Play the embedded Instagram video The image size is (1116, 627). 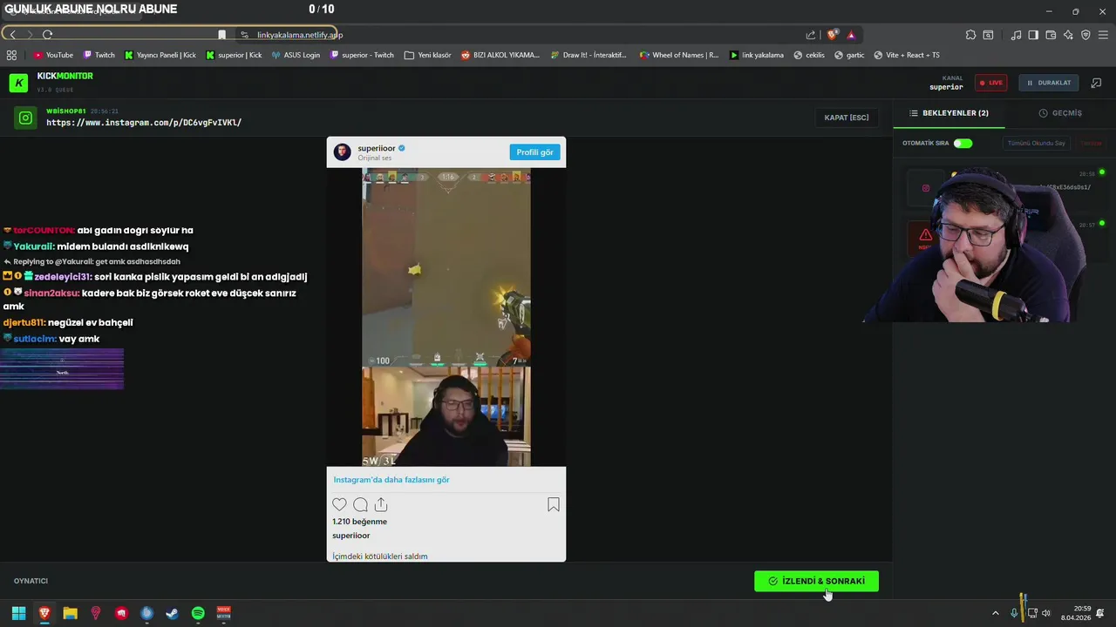pos(446,318)
